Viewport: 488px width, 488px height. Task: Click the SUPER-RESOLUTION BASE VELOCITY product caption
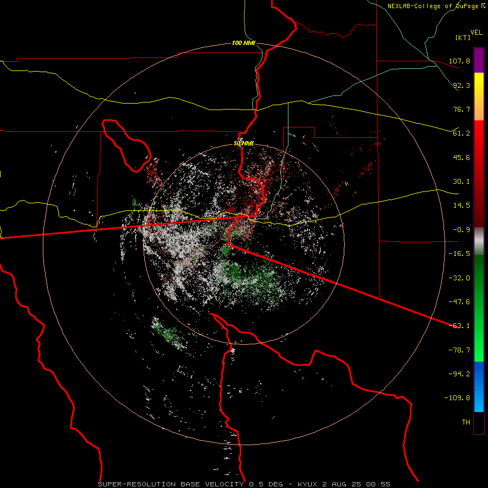point(171,484)
